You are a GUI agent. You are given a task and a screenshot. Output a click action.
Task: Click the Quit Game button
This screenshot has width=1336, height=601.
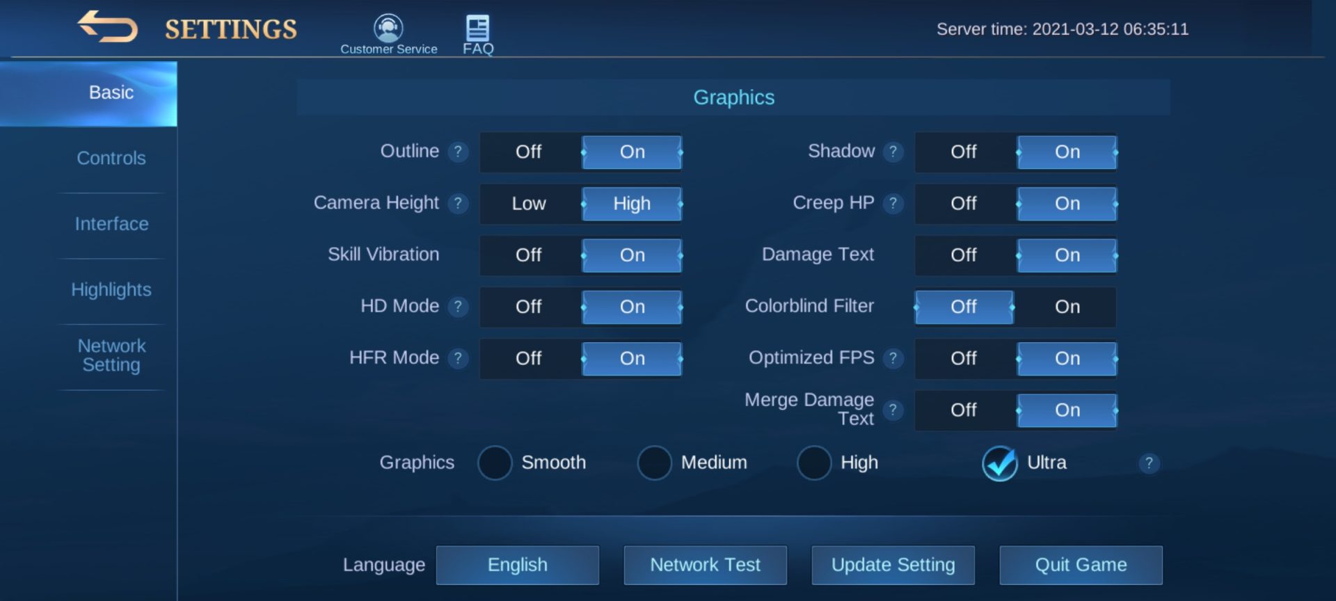point(1081,565)
